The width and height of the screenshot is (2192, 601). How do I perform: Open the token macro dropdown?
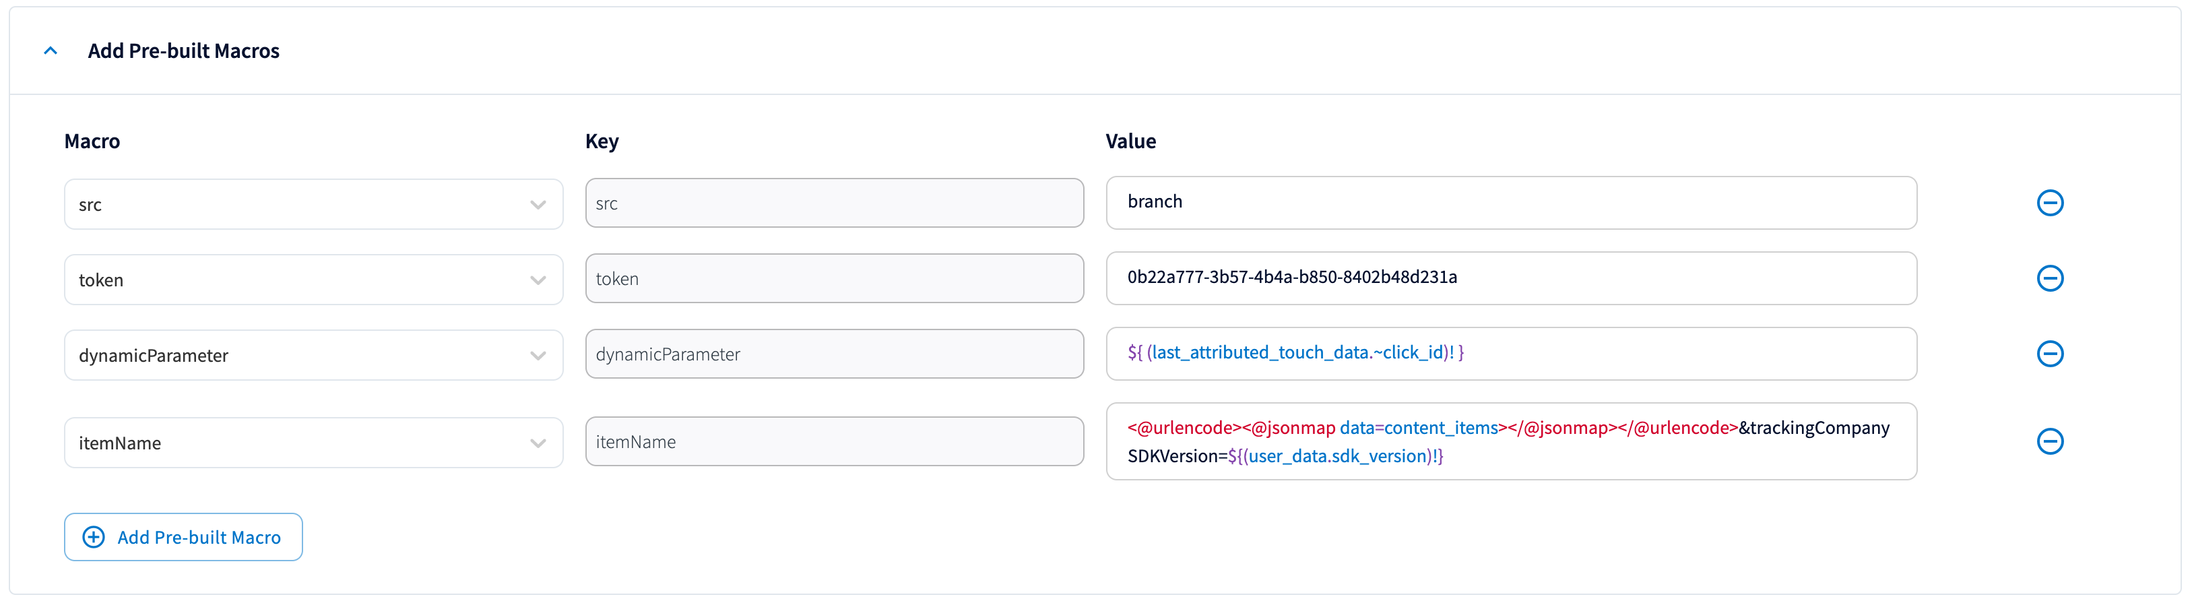313,280
